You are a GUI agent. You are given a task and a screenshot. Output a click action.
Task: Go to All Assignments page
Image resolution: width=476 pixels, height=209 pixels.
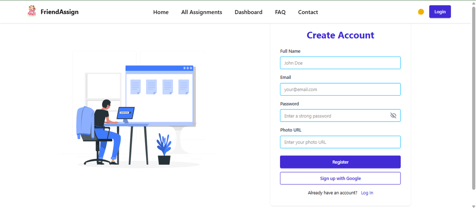202,12
